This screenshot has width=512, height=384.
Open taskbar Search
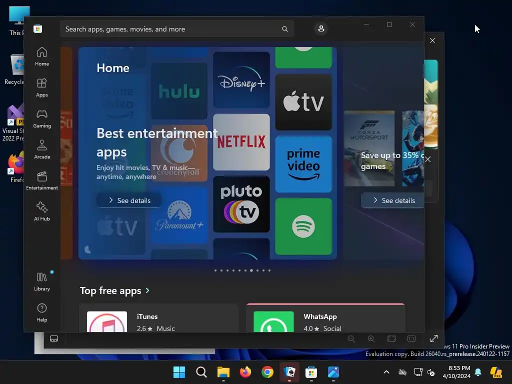[x=201, y=372]
